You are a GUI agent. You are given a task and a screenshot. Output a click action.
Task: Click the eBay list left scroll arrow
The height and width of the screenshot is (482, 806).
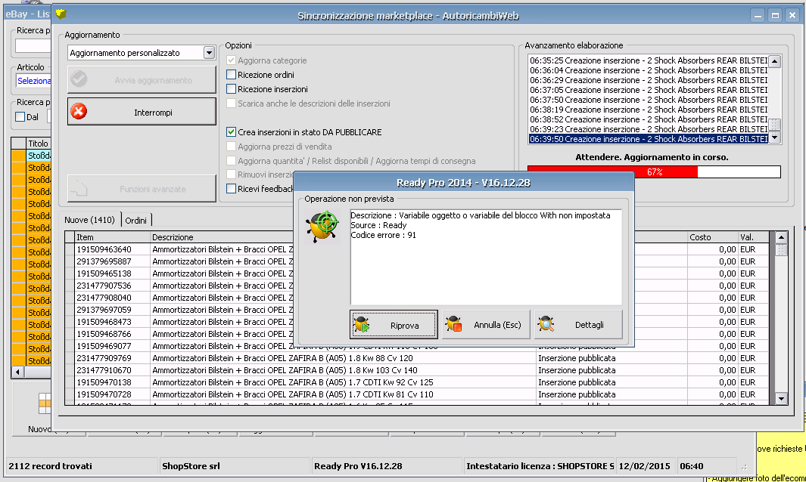click(17, 372)
